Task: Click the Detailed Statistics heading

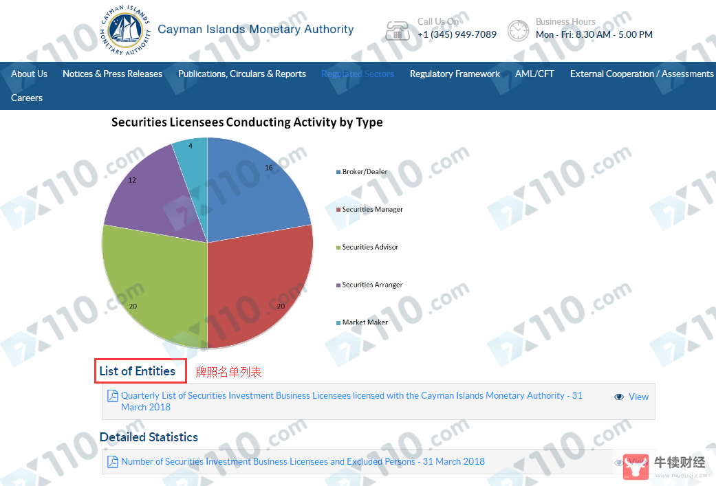Action: click(x=149, y=437)
